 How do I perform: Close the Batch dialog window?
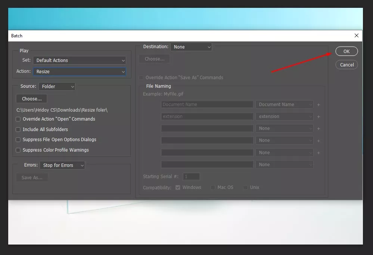tap(356, 35)
